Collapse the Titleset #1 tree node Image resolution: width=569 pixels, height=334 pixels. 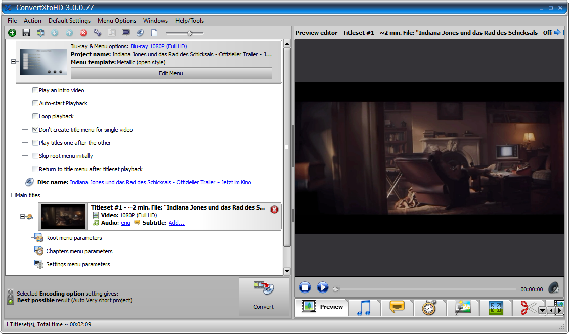click(x=22, y=217)
